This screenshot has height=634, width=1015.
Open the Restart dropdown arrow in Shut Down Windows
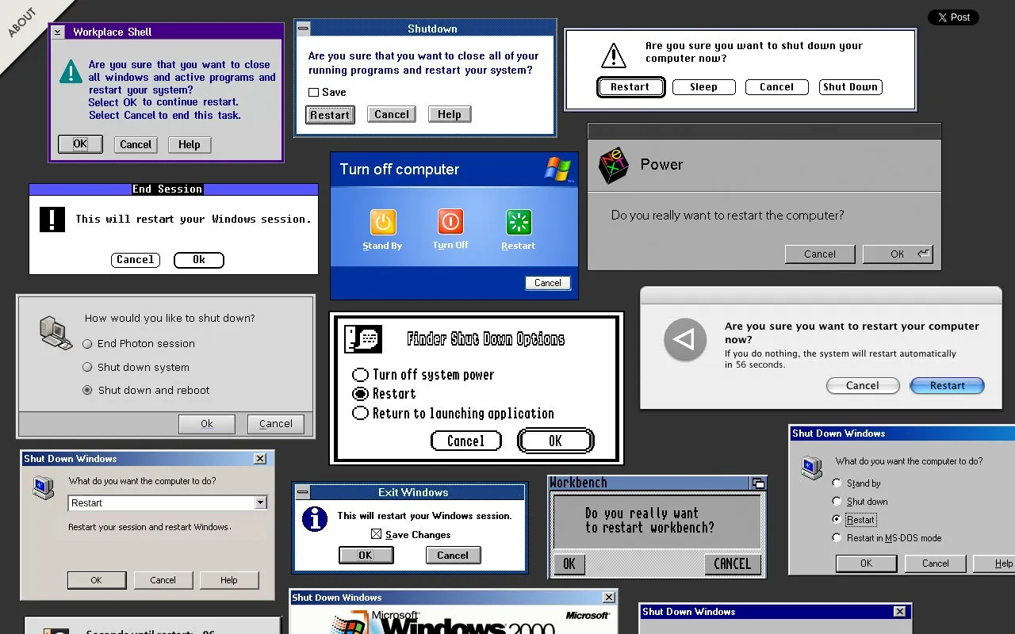260,502
